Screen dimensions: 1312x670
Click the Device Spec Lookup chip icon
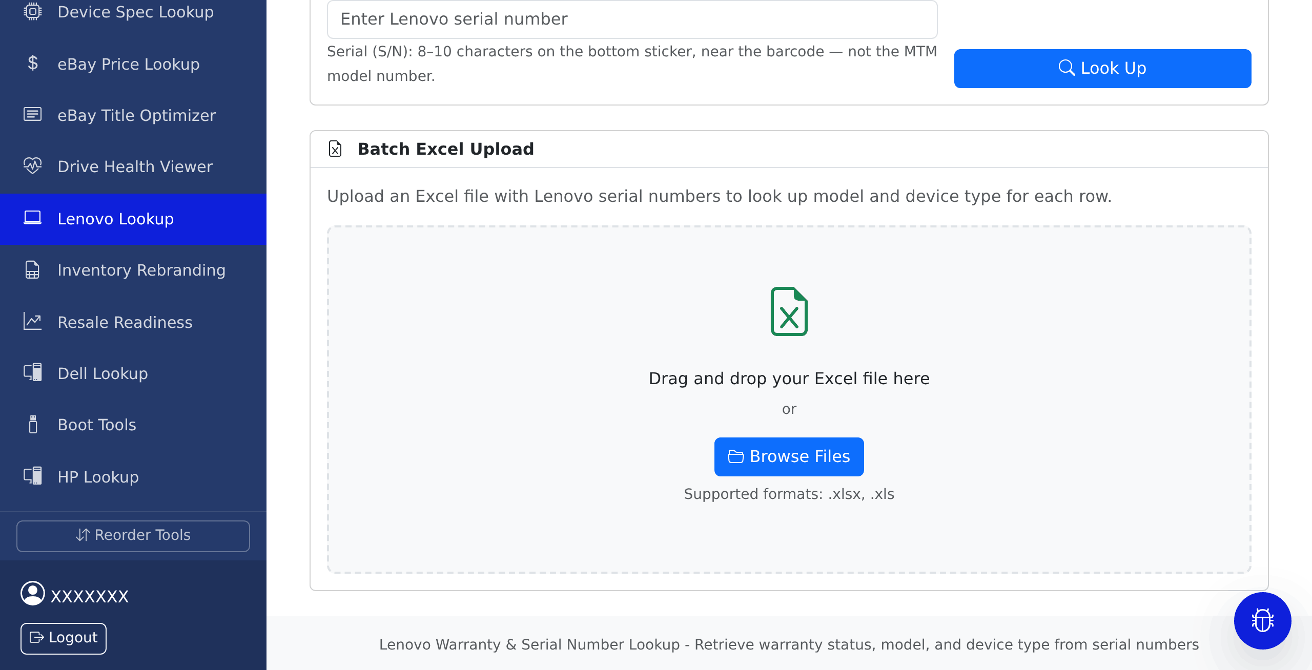tap(32, 11)
